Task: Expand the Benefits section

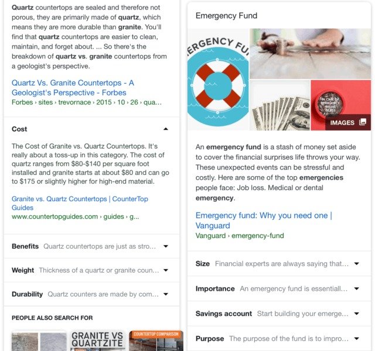Action: click(x=166, y=247)
